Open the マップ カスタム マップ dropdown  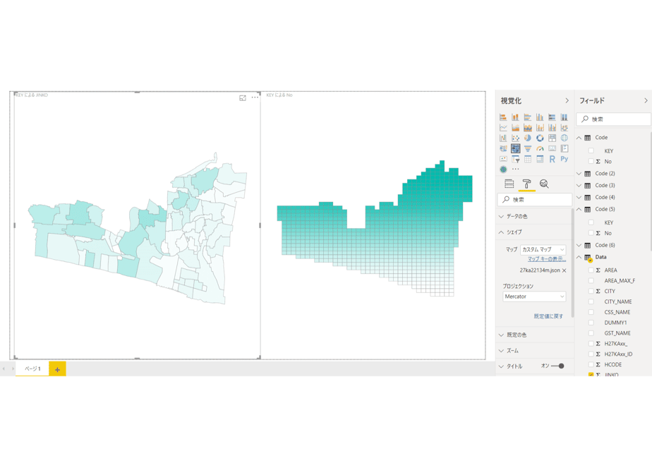(x=543, y=249)
